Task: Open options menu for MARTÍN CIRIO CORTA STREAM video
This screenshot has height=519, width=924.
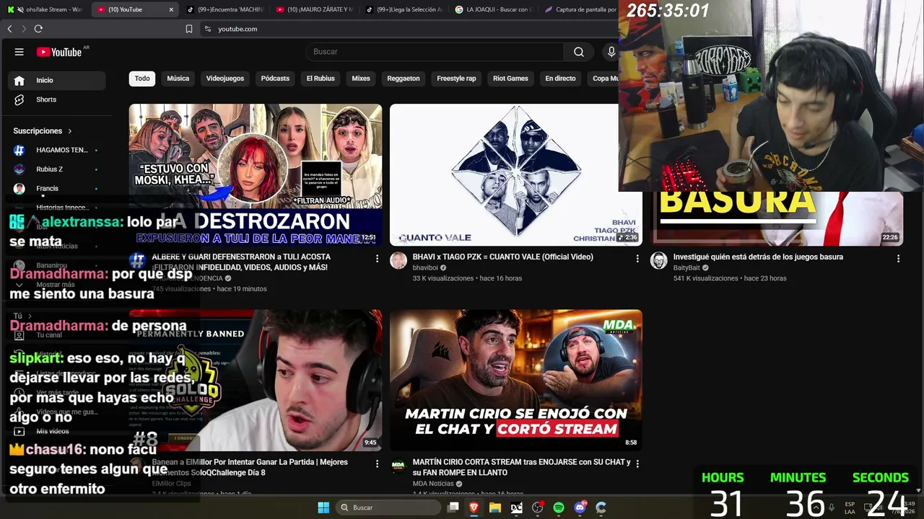Action: [637, 463]
